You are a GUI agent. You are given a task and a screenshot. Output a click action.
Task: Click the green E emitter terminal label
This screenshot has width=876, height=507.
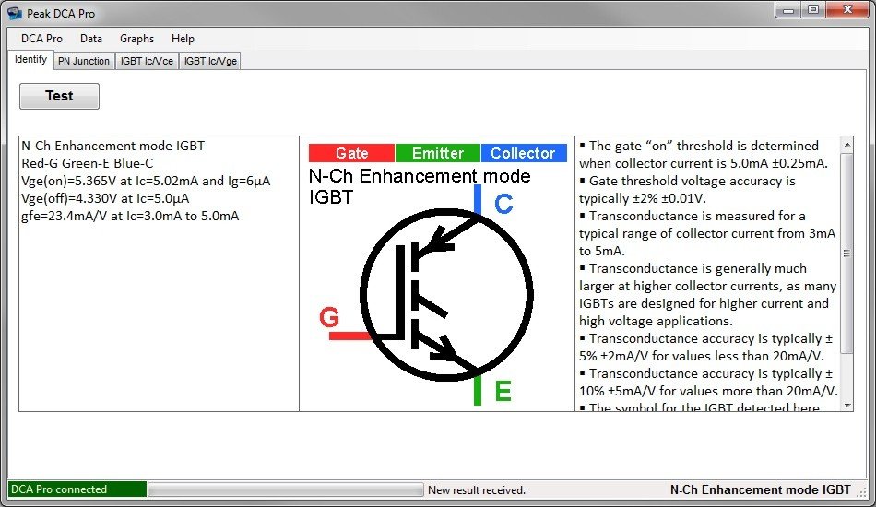[x=503, y=391]
